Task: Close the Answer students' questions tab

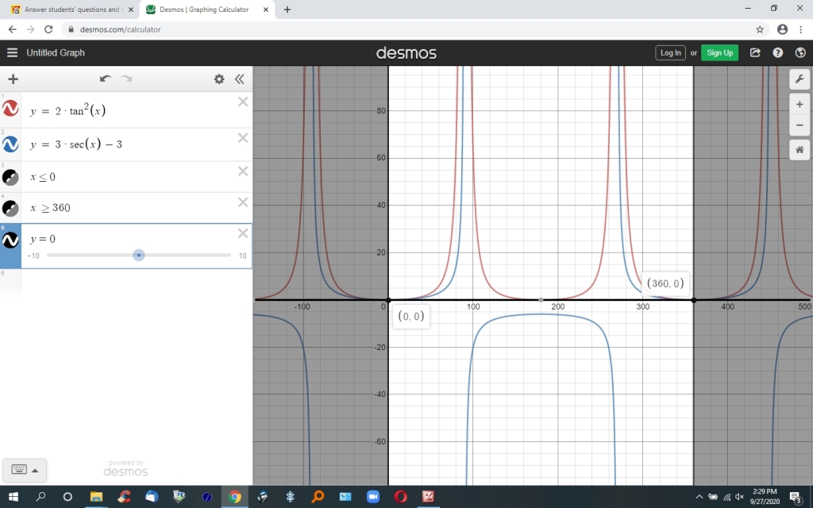Action: click(131, 10)
